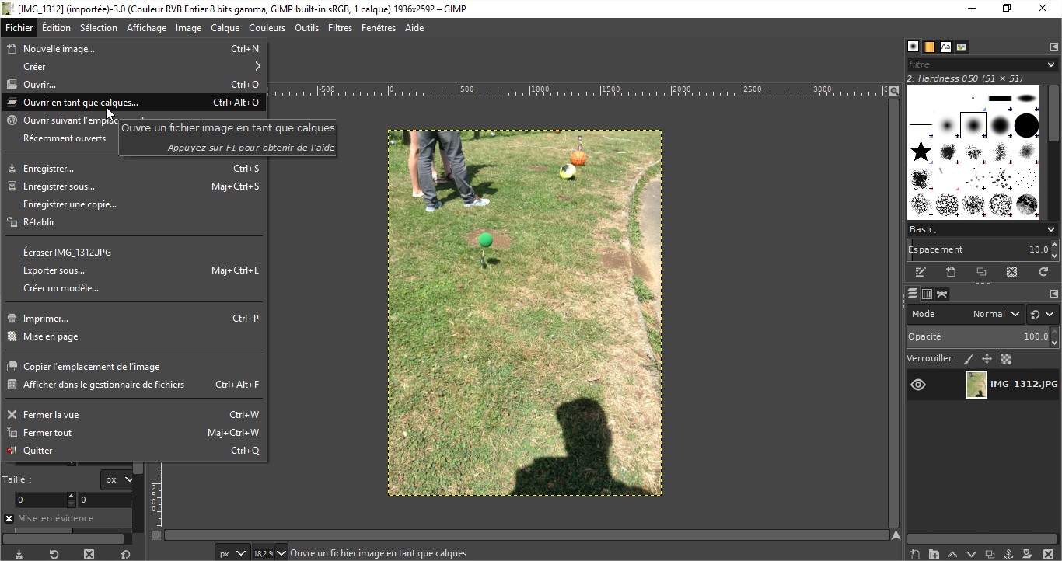Screen dimensions: 1062x561
Task: Delete the layer using the bottom-right X icon
Action: coord(1048,554)
